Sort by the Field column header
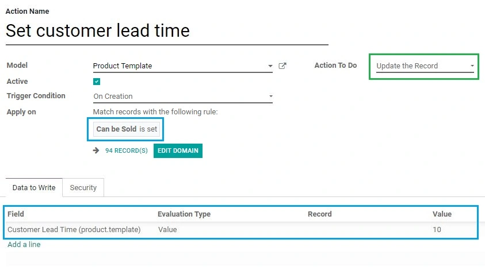Viewport: 485px width, 270px height. 16,214
